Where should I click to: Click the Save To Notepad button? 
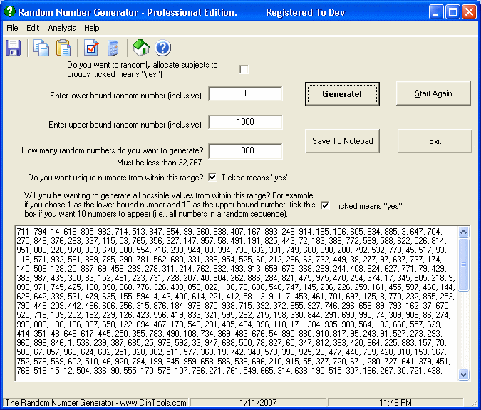pyautogui.click(x=342, y=141)
